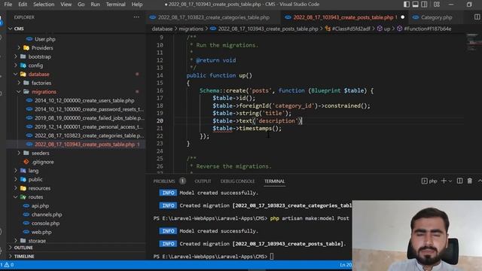This screenshot has width=482, height=271.
Task: Open the Customize Layout icon
Action: click(437, 5)
